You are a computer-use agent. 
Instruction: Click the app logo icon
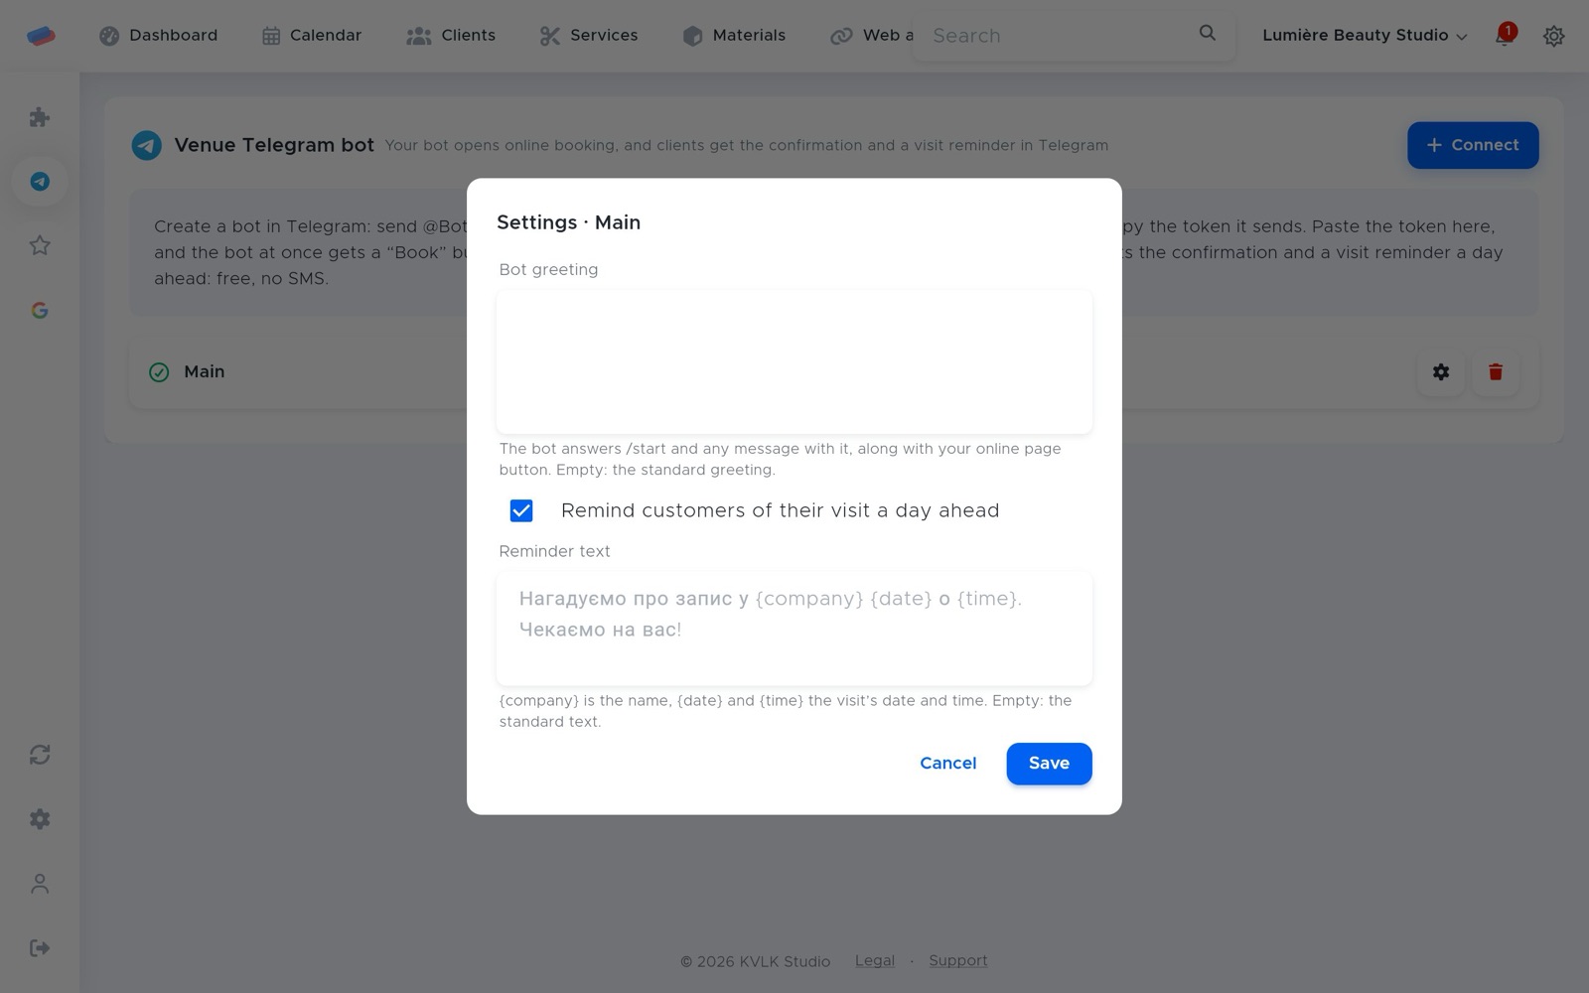click(41, 36)
